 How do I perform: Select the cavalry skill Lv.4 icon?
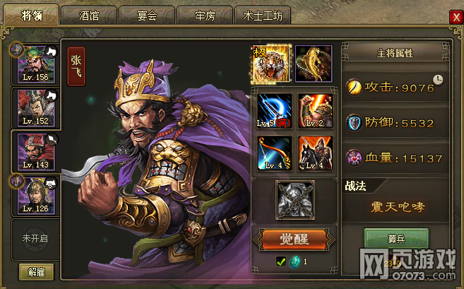click(x=316, y=153)
